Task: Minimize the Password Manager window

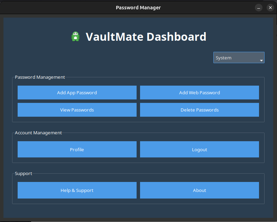Action: [259, 8]
